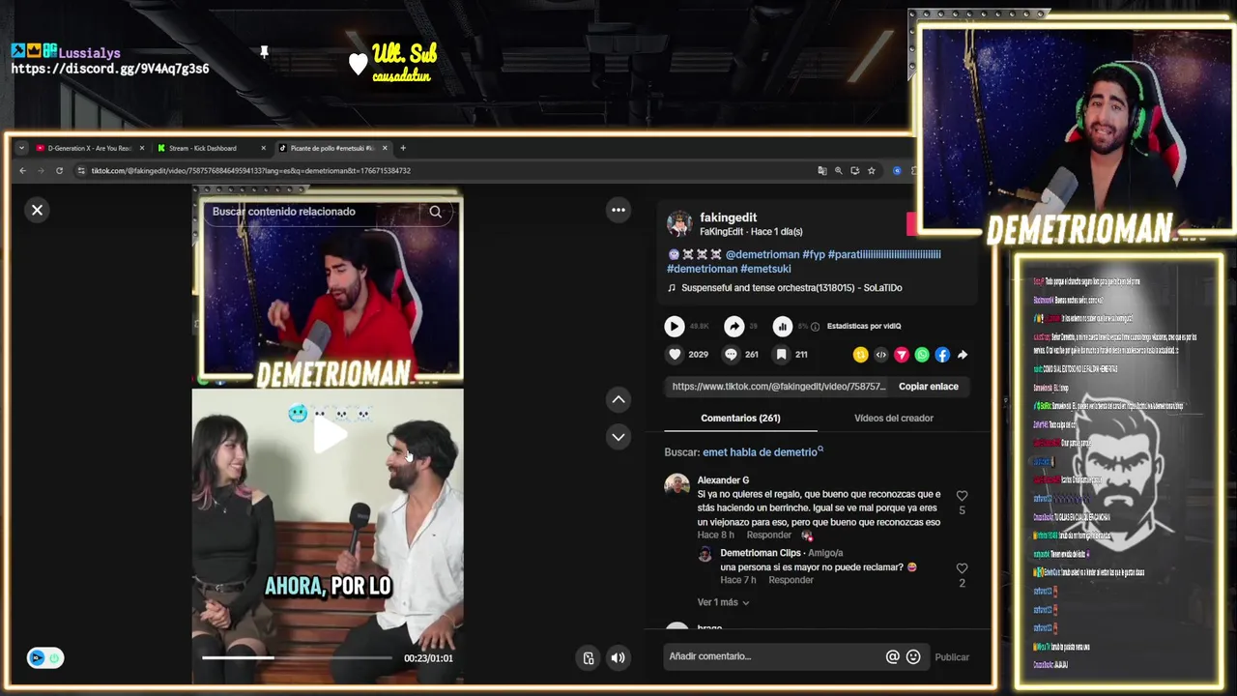Go to the next video with down arrow
The width and height of the screenshot is (1237, 696).
coord(618,437)
